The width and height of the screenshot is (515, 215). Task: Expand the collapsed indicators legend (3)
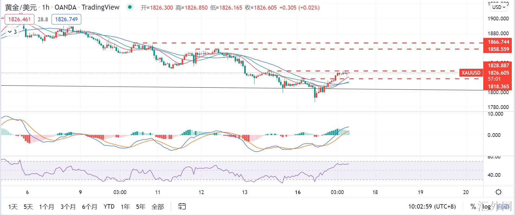click(12, 32)
